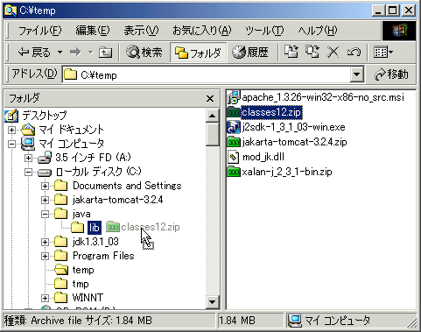Open the Search (検索) pane
Screen dimensions: 421x332
tap(144, 53)
